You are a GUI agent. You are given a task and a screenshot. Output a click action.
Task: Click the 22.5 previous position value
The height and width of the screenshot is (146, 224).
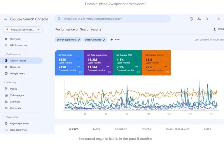[x=149, y=67]
